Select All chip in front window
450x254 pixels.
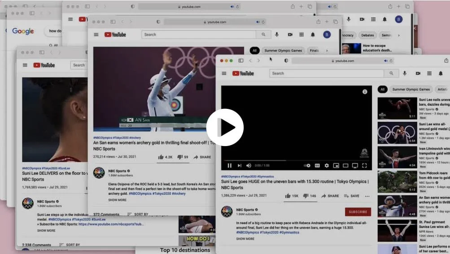tap(383, 90)
